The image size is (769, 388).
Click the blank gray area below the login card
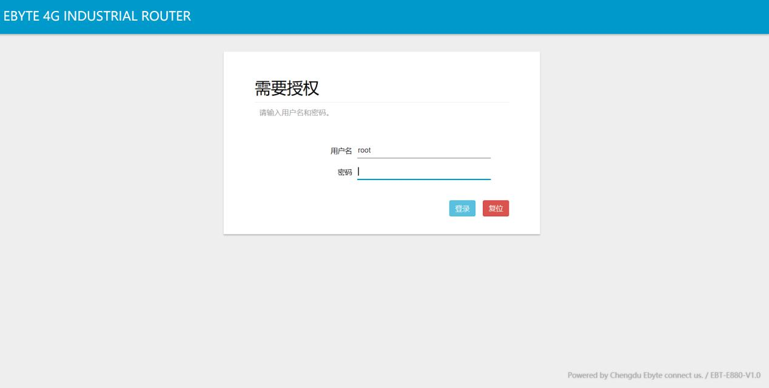point(381,303)
